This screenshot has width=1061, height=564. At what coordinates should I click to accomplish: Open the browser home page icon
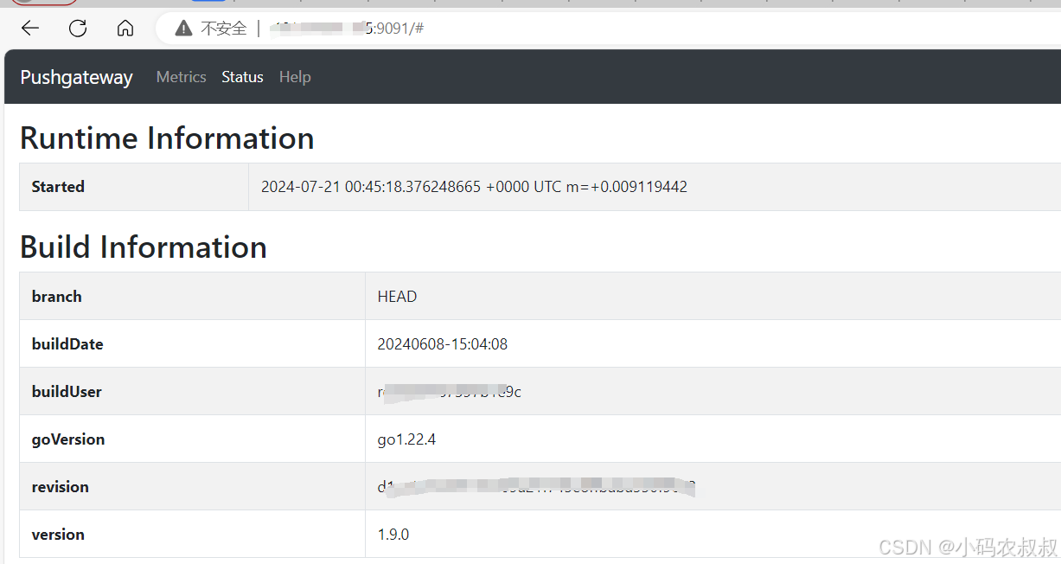pyautogui.click(x=125, y=29)
